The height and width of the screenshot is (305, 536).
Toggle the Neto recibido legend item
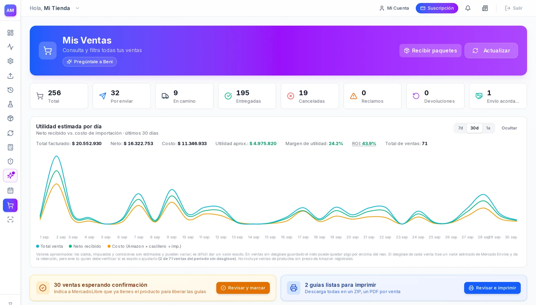click(x=85, y=246)
